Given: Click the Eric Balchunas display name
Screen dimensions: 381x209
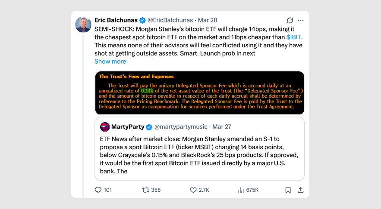Looking at the screenshot, I should pyautogui.click(x=116, y=21).
